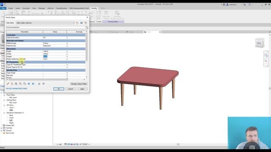Click Sort parameters descending icon
Viewport: 271px width, 152px height.
click(44, 84)
